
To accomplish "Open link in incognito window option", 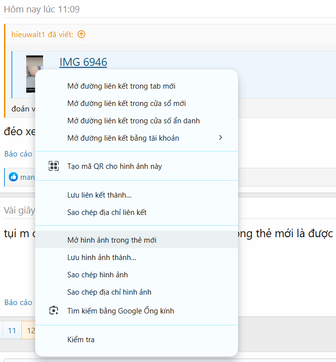I will (133, 121).
